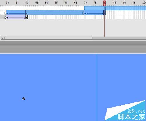Click frame 29 end marker in middle layer
This screenshot has width=146, height=121.
pyautogui.click(x=5, y=13)
